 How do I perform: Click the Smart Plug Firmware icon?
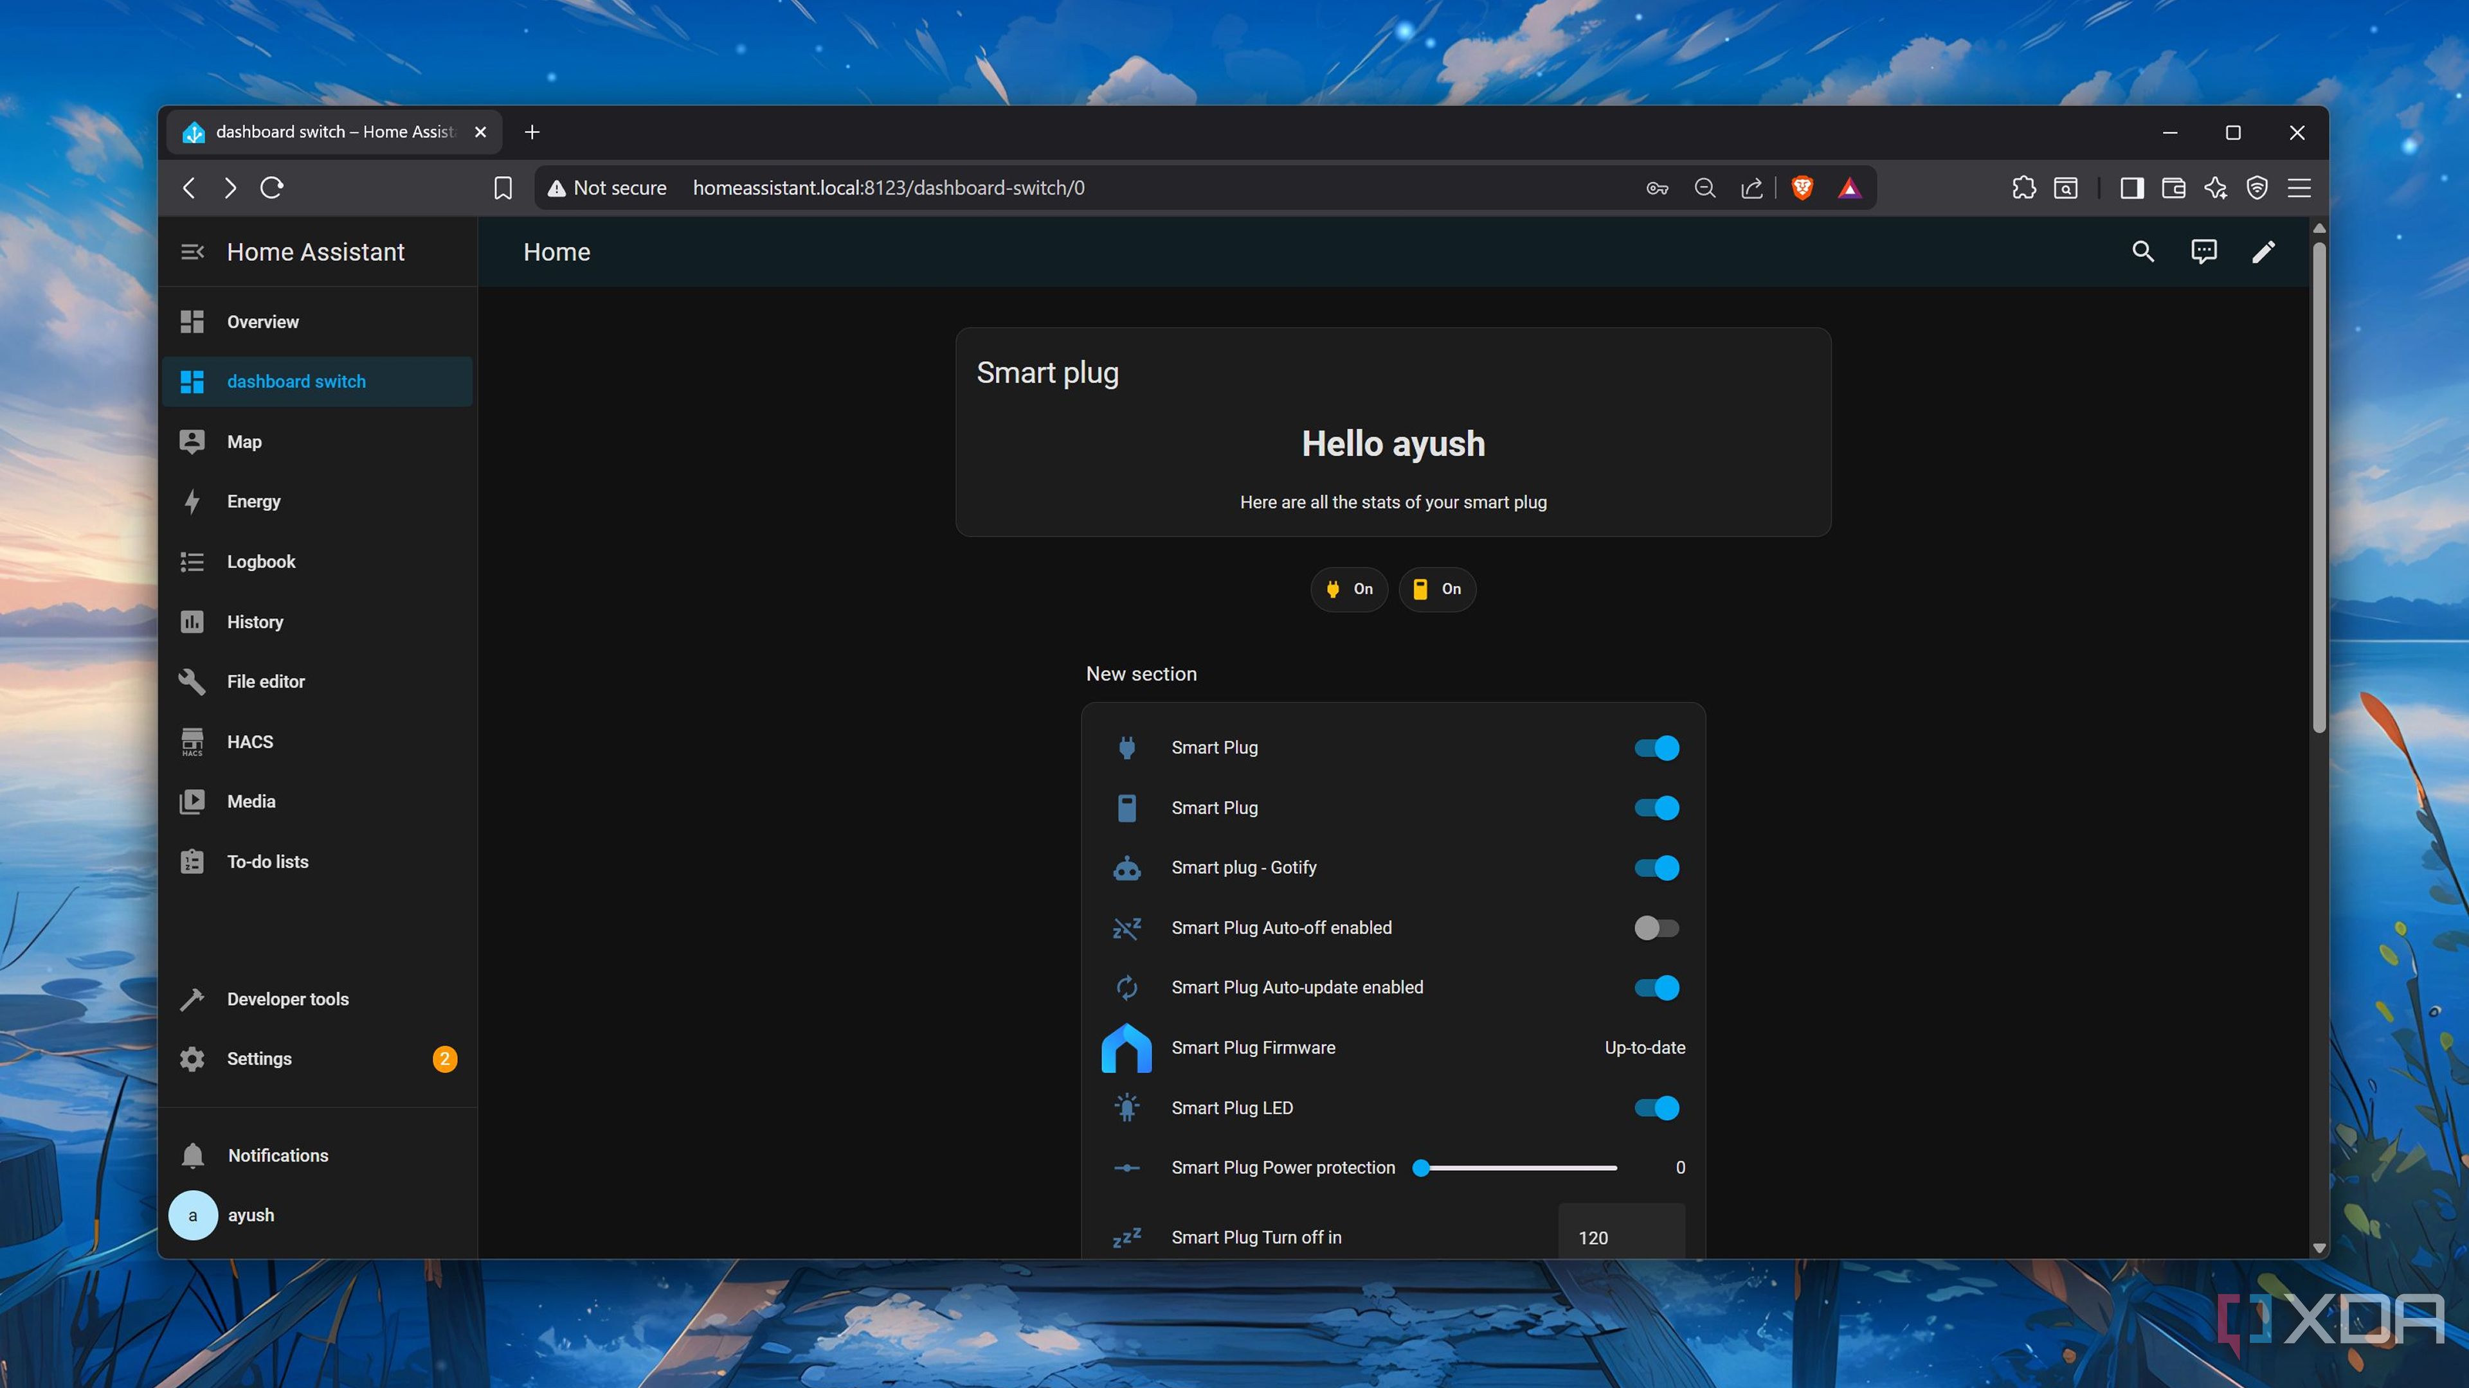[1126, 1048]
